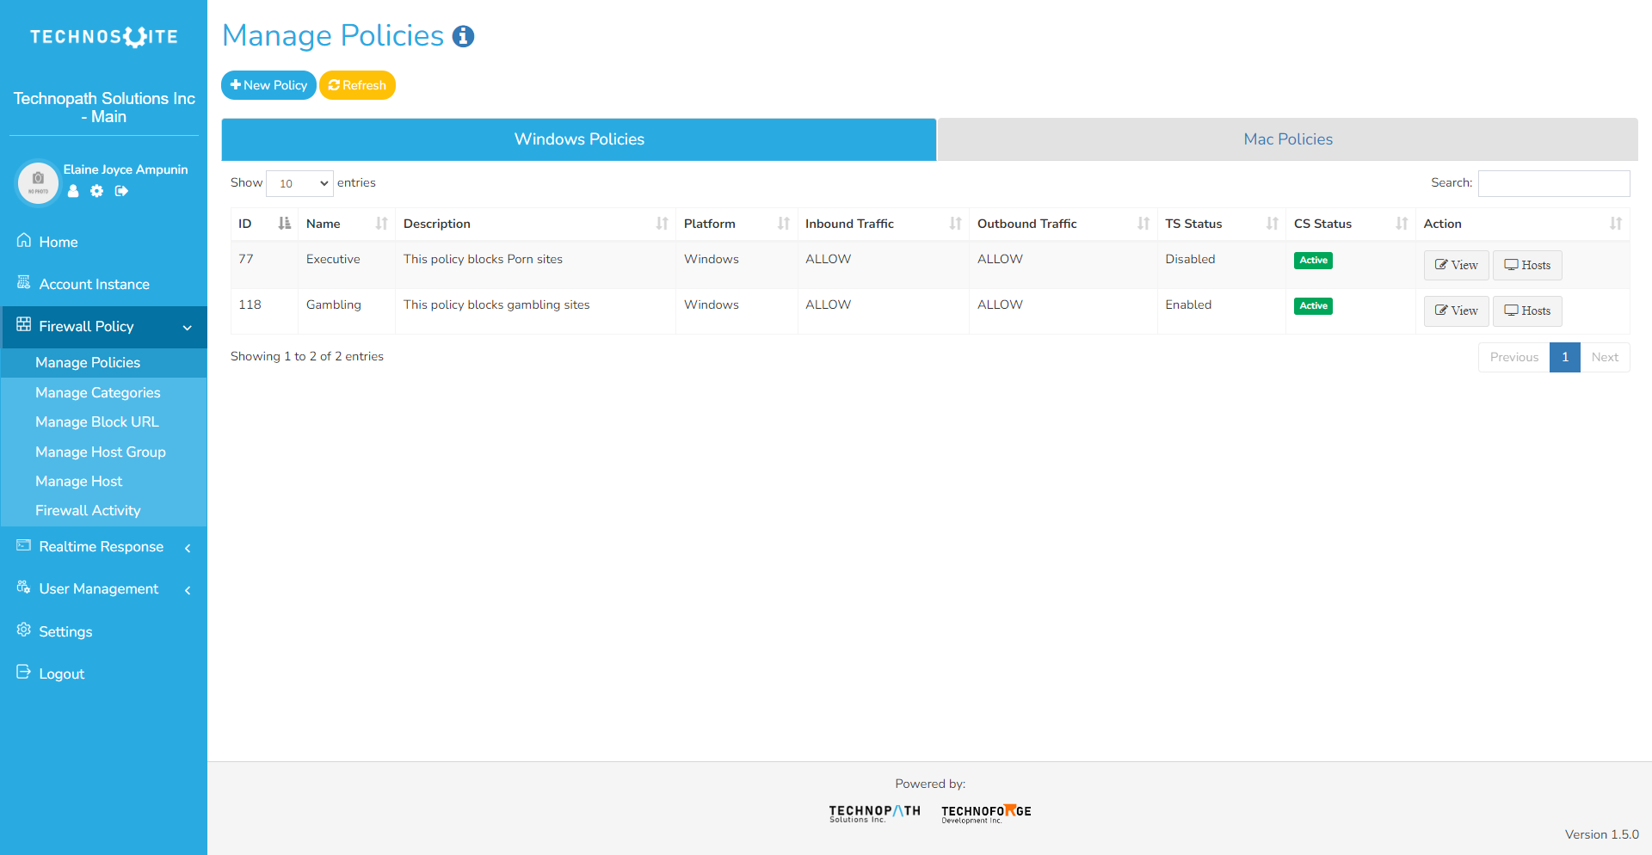Click the gear settings icon under Elaine's name
The width and height of the screenshot is (1652, 855).
tap(96, 191)
